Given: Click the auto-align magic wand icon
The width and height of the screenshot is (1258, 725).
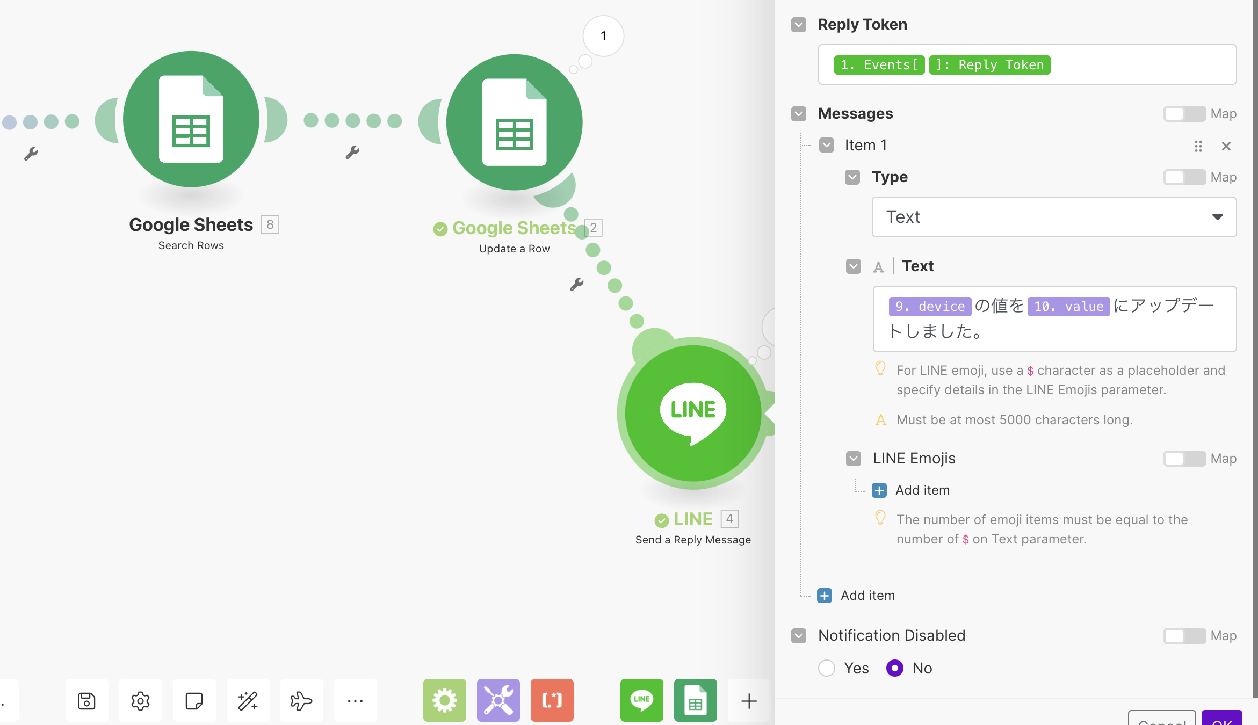Looking at the screenshot, I should (x=248, y=700).
